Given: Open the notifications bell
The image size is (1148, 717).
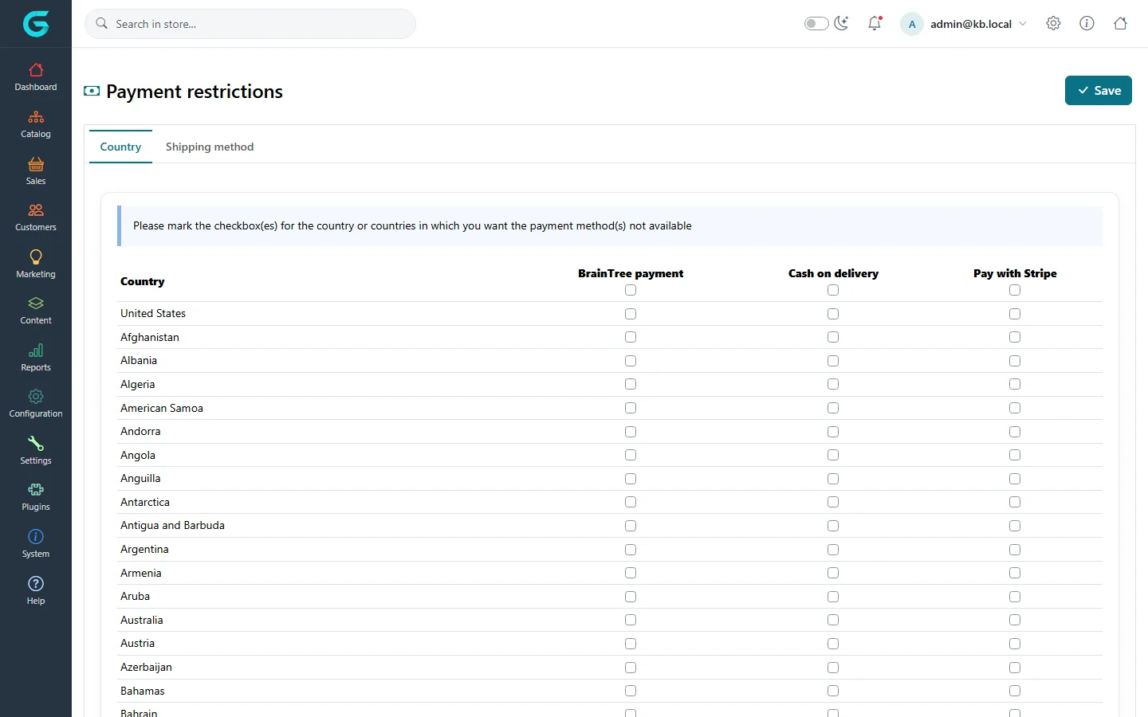Looking at the screenshot, I should (875, 24).
